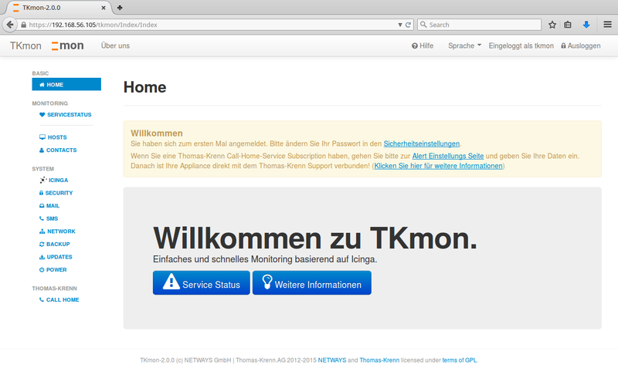Open NETWORK settings

click(57, 231)
